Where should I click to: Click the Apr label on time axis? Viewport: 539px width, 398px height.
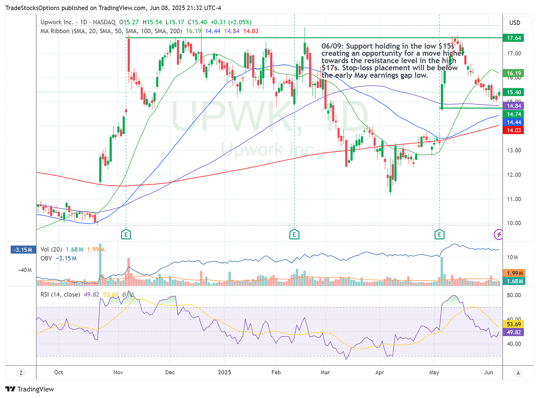[380, 372]
